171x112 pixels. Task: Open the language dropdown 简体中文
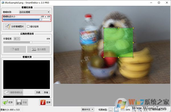click(x=87, y=109)
